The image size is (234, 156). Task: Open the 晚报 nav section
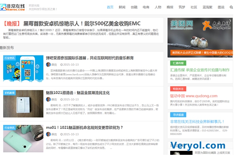tap(170, 7)
